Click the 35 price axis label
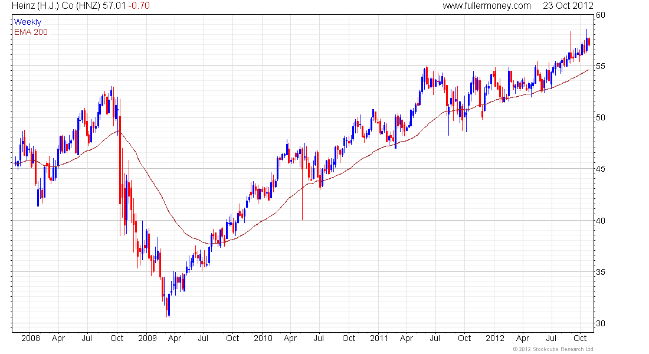This screenshot has height=354, width=649. 600,272
